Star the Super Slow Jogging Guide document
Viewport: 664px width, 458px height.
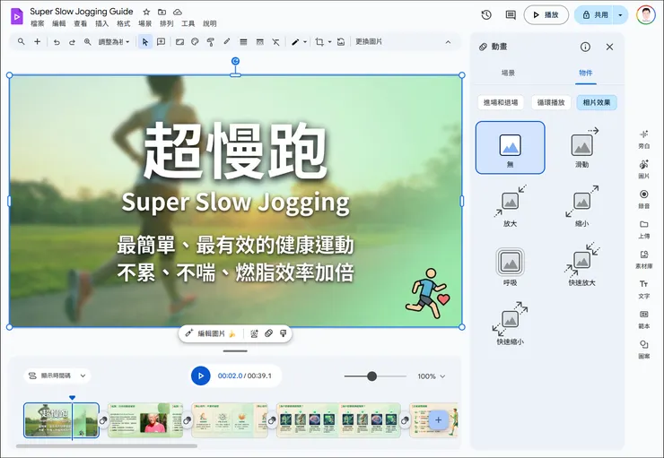[x=146, y=12]
